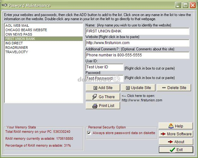This screenshot has height=158, width=198.
Task: Select TRAVELOCITY entry
Action: tap(44, 52)
